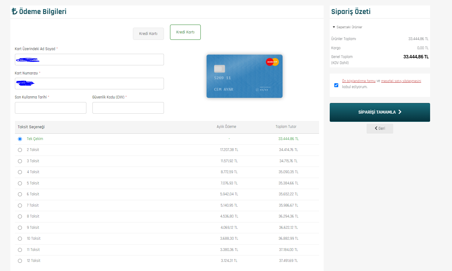Click the 5269 11 number on the card
The height and width of the screenshot is (271, 452).
(x=222, y=78)
